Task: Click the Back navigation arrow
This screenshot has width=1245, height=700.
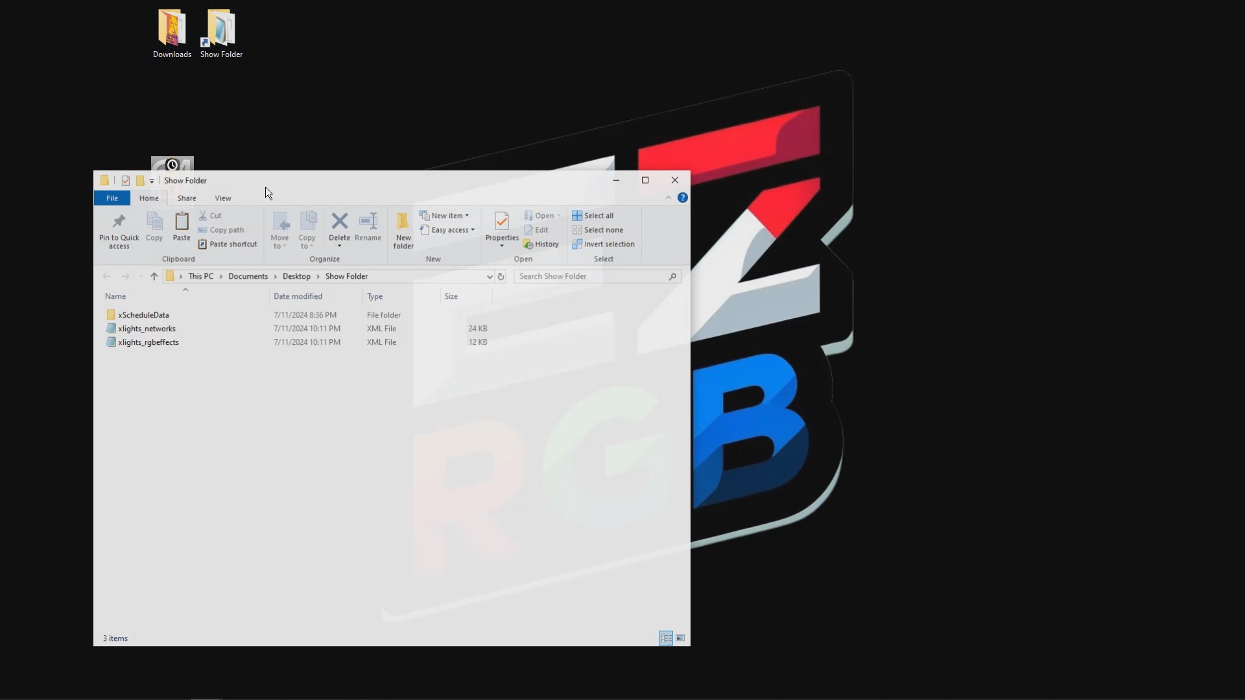Action: point(106,277)
